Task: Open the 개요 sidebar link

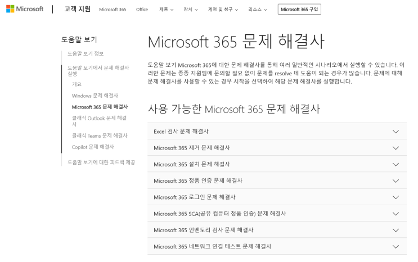Action: pos(77,84)
